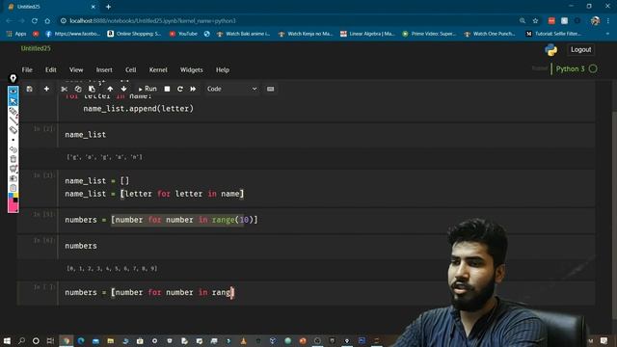Rename notebook via Untitled25 title
The width and height of the screenshot is (617, 347).
tap(36, 48)
